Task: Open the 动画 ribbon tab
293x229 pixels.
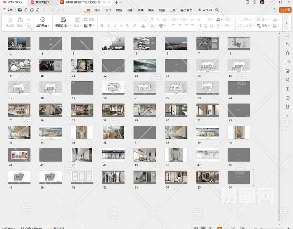Action: pos(130,10)
